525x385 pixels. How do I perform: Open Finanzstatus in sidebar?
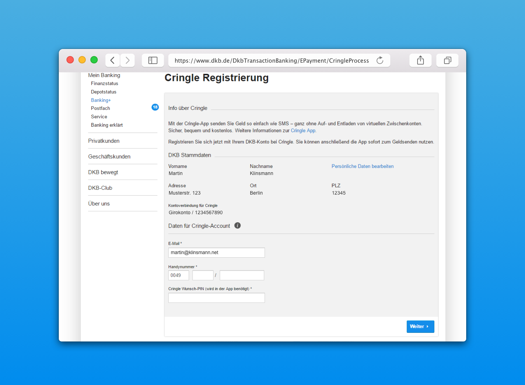[x=105, y=83]
